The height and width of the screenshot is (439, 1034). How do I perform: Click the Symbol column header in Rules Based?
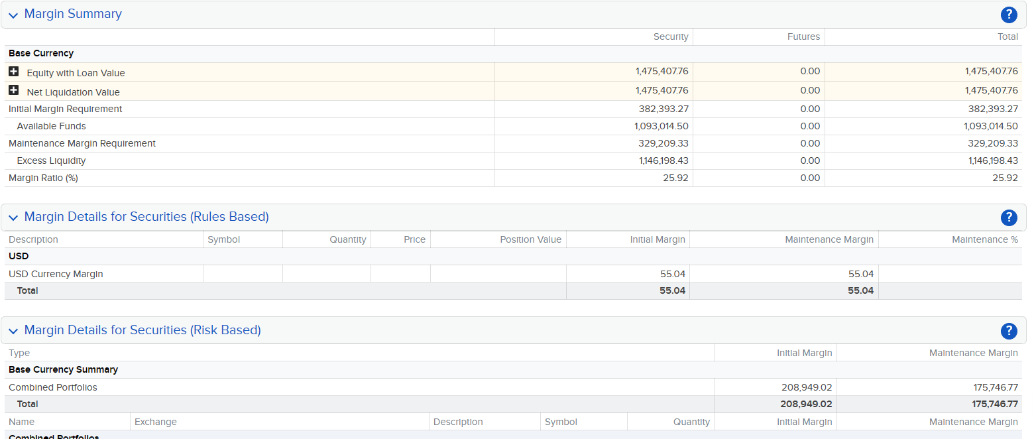coord(223,239)
